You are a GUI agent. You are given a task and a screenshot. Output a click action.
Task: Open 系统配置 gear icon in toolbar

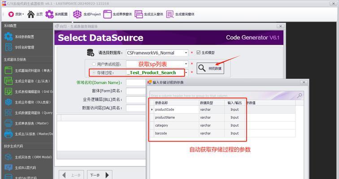[x=49, y=14]
